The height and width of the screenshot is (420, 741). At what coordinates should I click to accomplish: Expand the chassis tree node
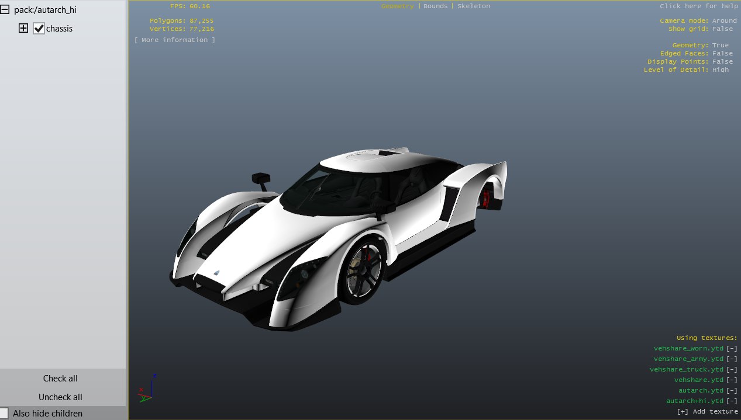(x=23, y=28)
